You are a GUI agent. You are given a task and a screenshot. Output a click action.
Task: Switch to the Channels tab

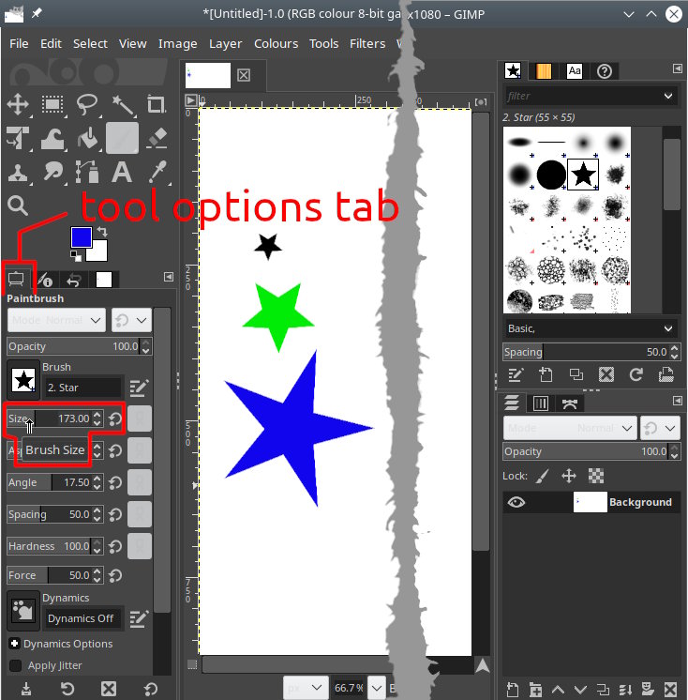tap(541, 404)
